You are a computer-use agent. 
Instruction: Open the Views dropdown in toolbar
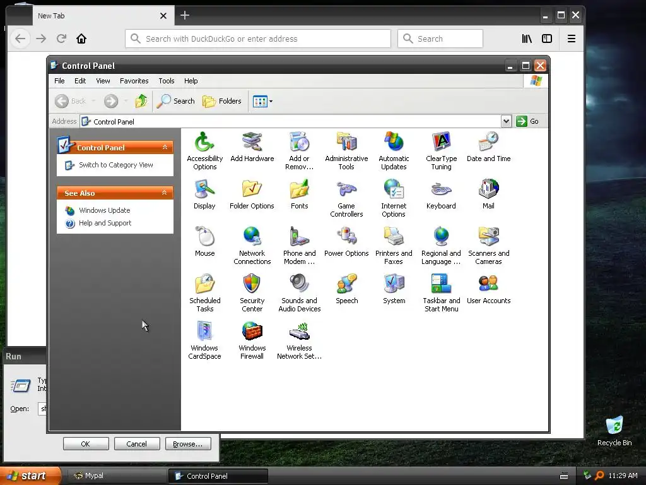(x=262, y=101)
